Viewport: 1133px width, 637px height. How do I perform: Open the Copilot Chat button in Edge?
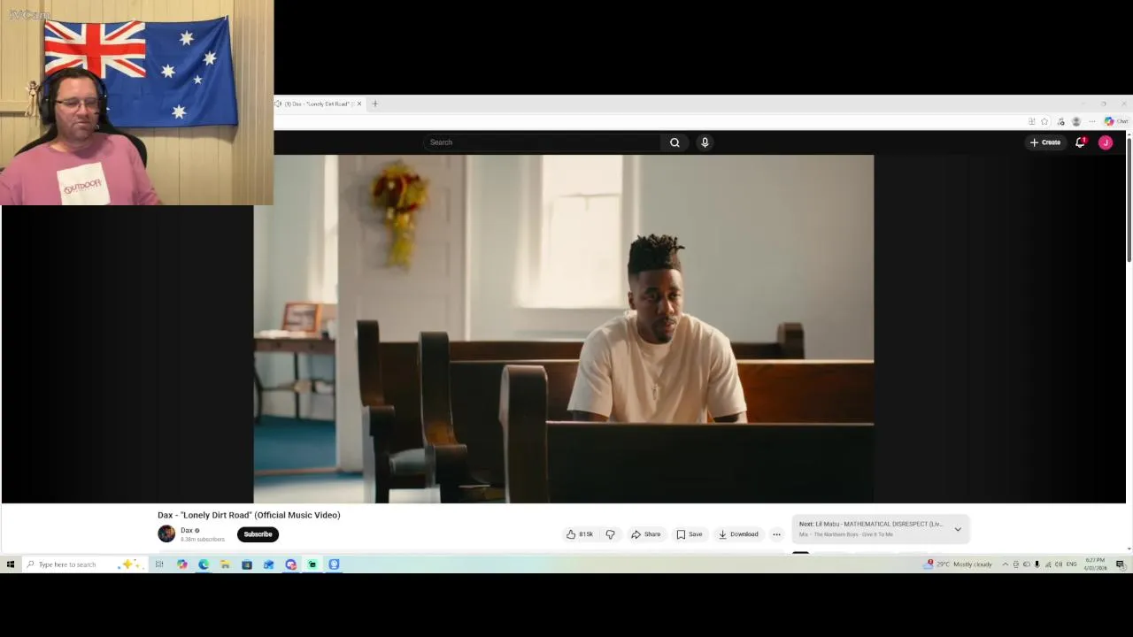click(x=1115, y=121)
